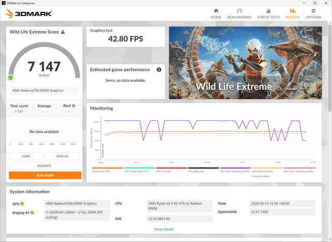Click the SystemInfo v5.91.1460 field

282,212
